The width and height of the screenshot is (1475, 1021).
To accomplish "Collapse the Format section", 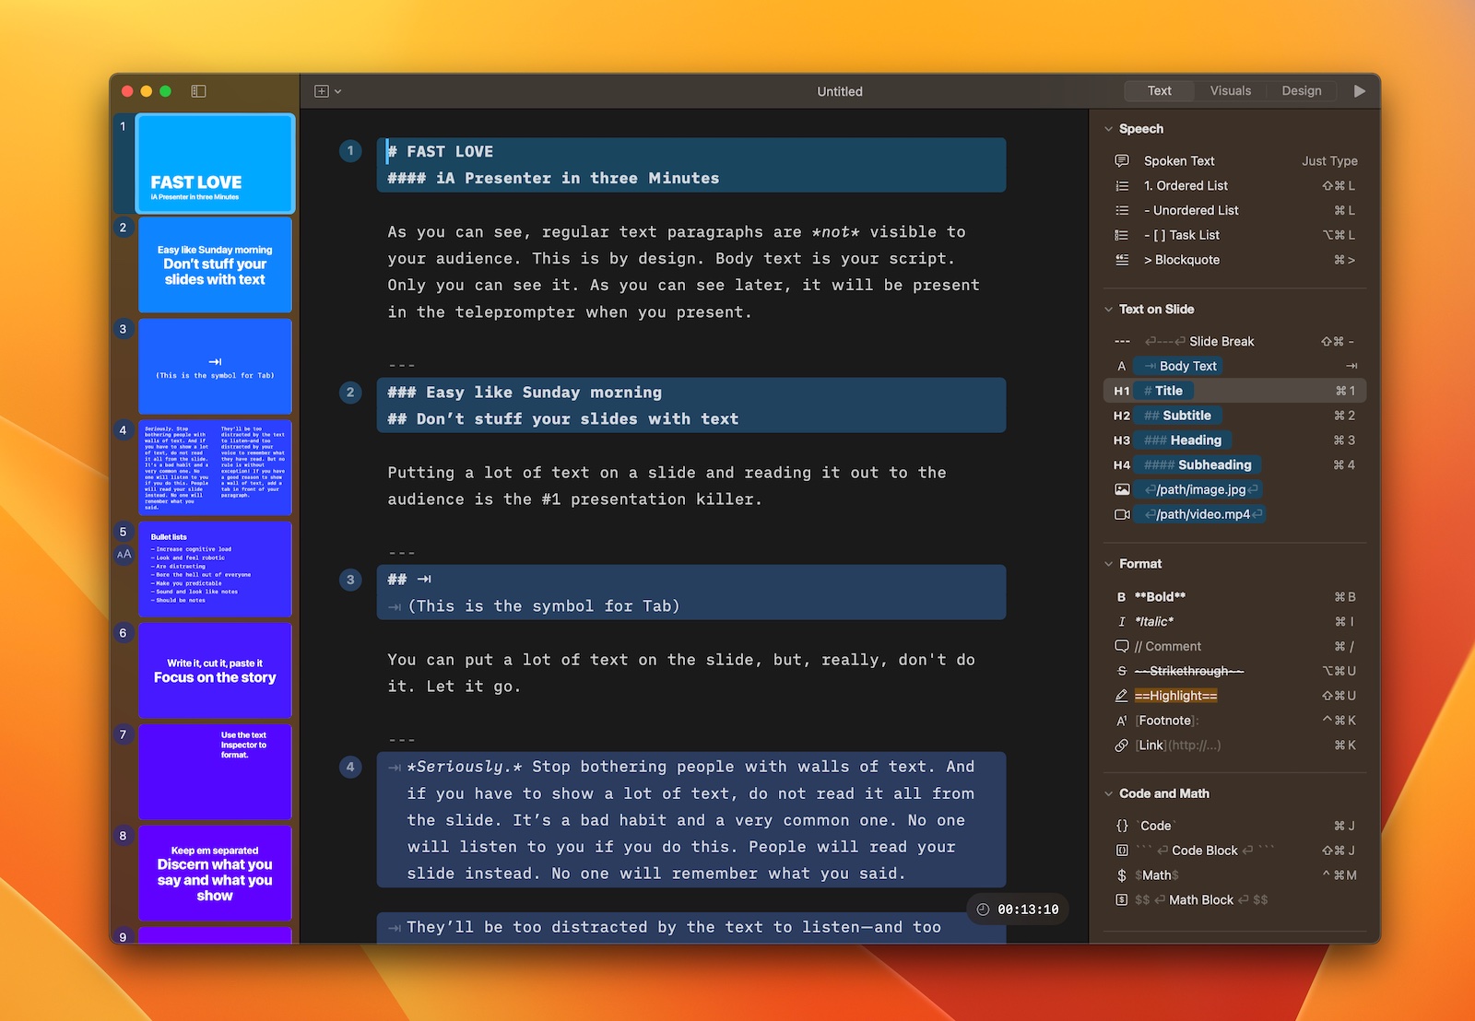I will 1108,564.
